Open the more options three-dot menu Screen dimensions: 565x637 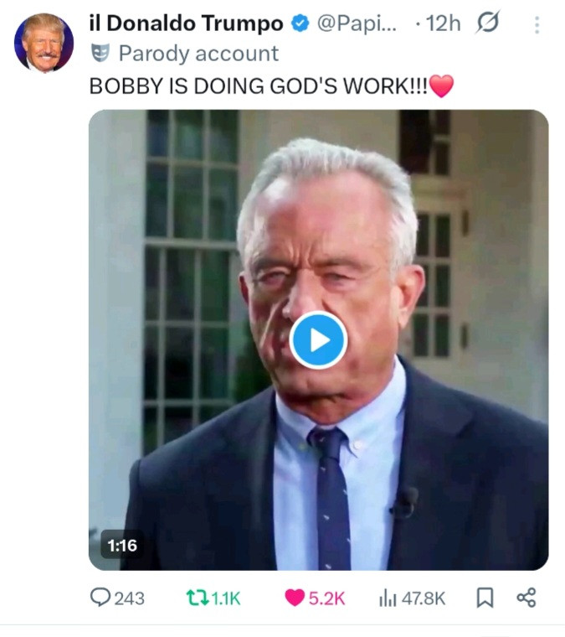click(x=537, y=25)
